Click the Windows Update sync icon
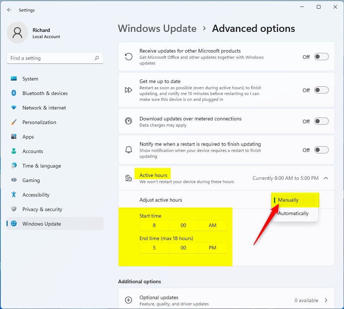 (x=14, y=223)
